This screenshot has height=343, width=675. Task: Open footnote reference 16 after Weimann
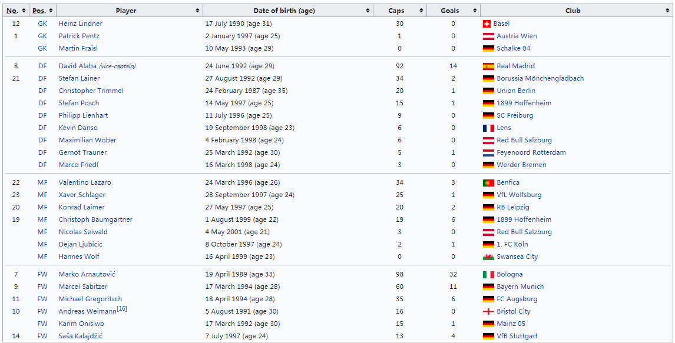coord(122,309)
